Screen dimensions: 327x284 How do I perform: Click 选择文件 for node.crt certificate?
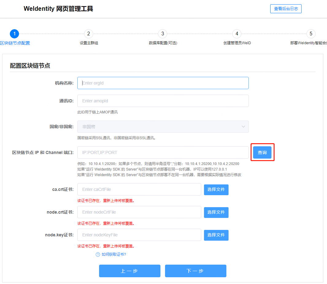pyautogui.click(x=216, y=212)
